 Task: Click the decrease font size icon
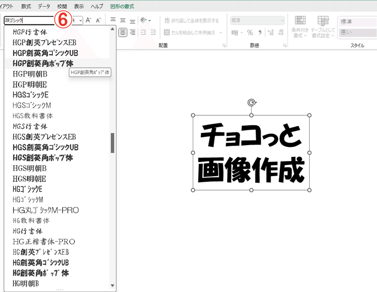point(98,20)
